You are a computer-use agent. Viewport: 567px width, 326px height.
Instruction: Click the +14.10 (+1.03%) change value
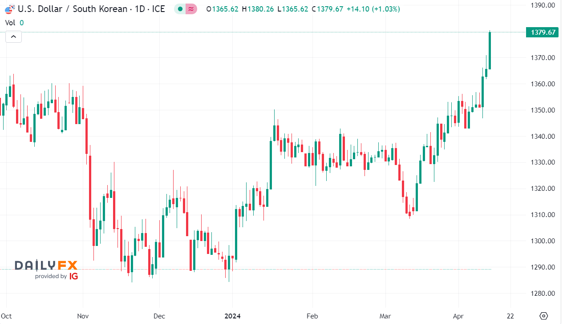point(373,9)
